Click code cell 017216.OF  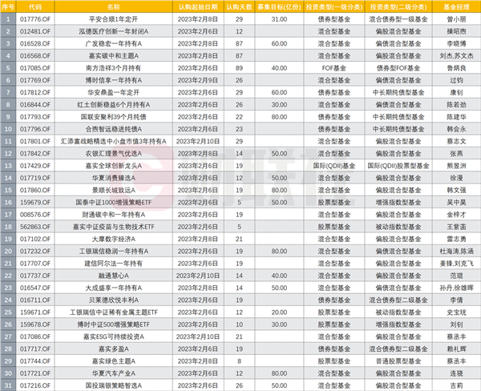35,385
